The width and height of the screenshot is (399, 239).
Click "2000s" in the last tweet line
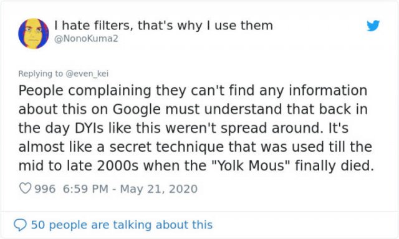pos(118,166)
